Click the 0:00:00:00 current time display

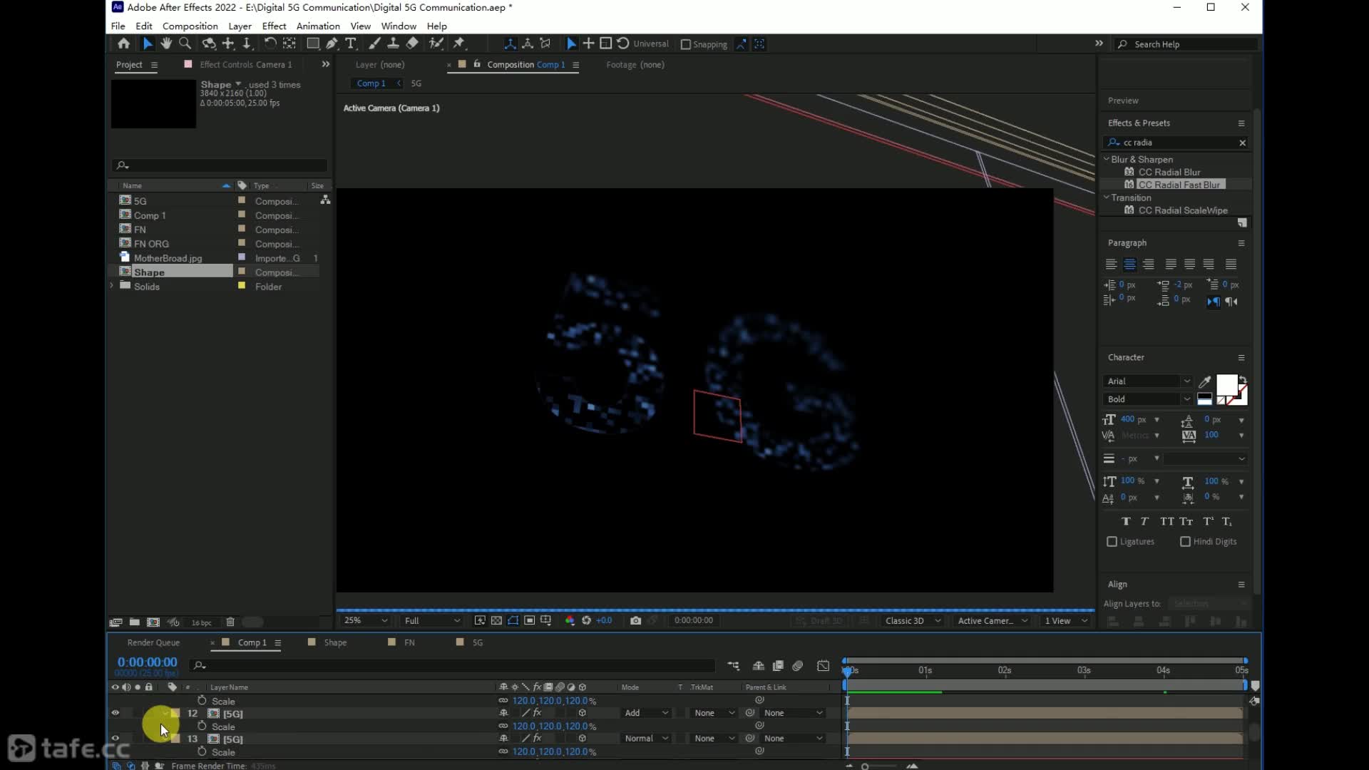147,662
